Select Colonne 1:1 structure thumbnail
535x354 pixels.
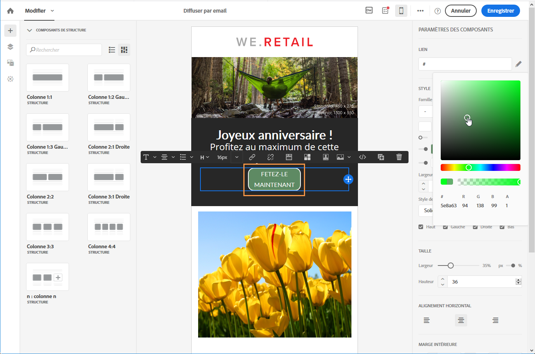click(x=48, y=77)
